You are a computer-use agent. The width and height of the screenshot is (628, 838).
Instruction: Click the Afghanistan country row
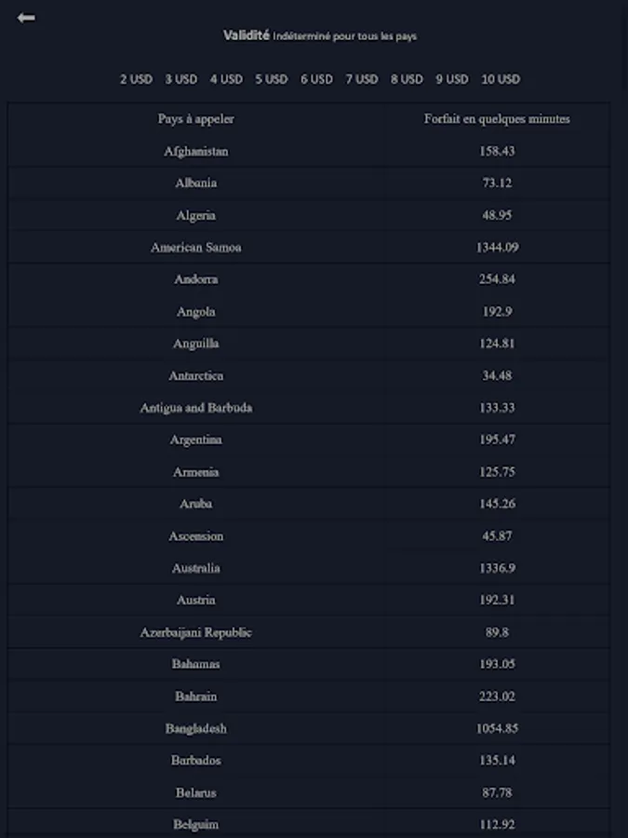point(196,151)
